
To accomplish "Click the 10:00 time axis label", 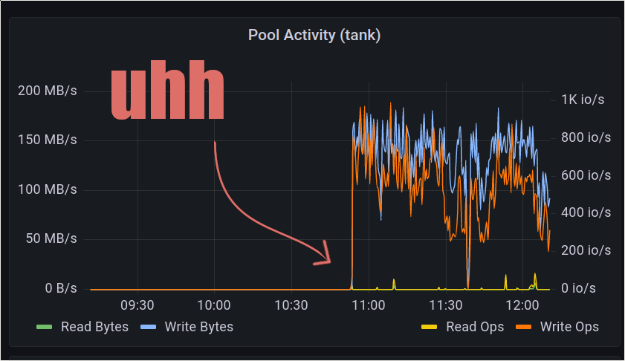I will pos(214,305).
